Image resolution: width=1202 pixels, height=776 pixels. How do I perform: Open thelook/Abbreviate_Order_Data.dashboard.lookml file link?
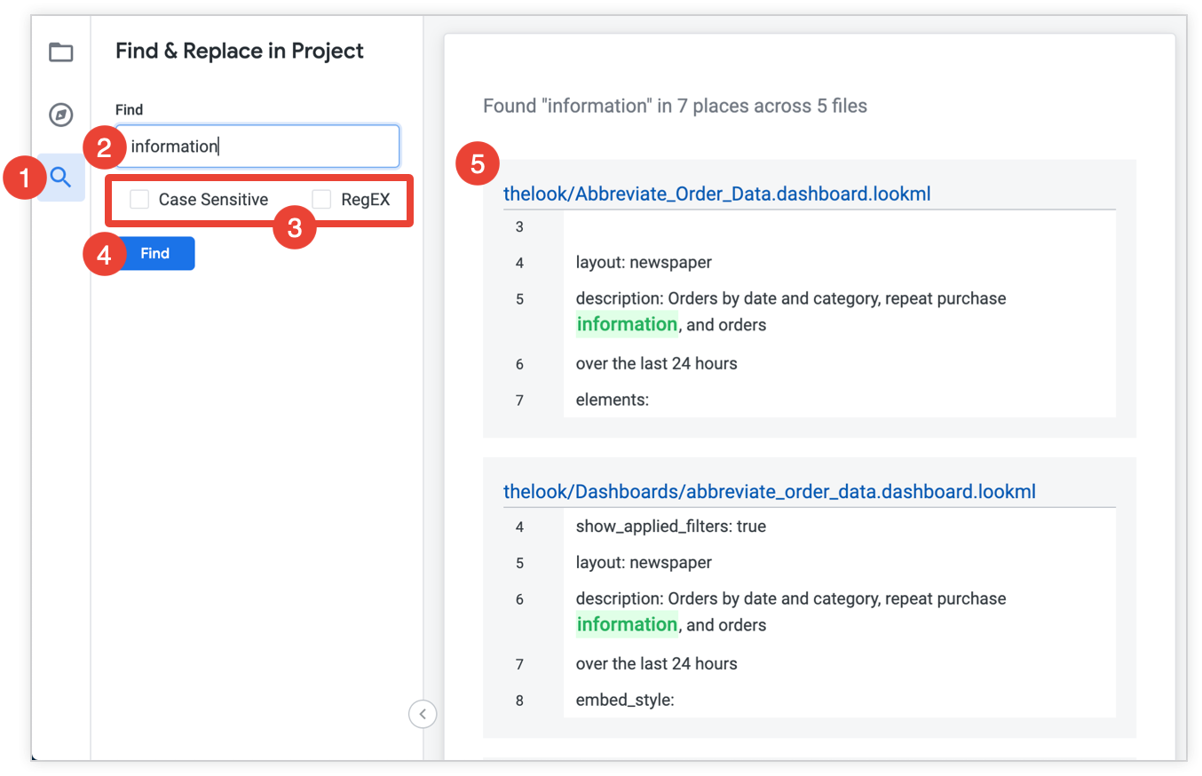tap(716, 194)
